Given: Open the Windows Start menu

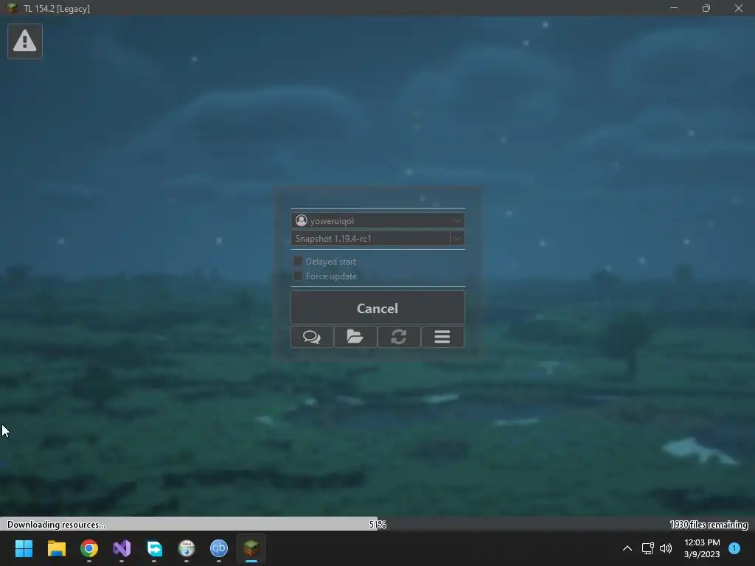Looking at the screenshot, I should [x=24, y=548].
